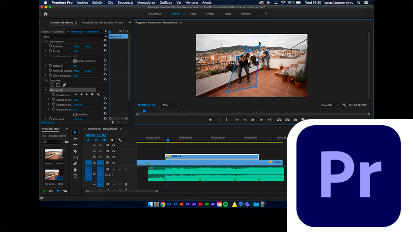Create an ellipse mask under Opacidad
The width and height of the screenshot is (413, 232).
coord(52,85)
